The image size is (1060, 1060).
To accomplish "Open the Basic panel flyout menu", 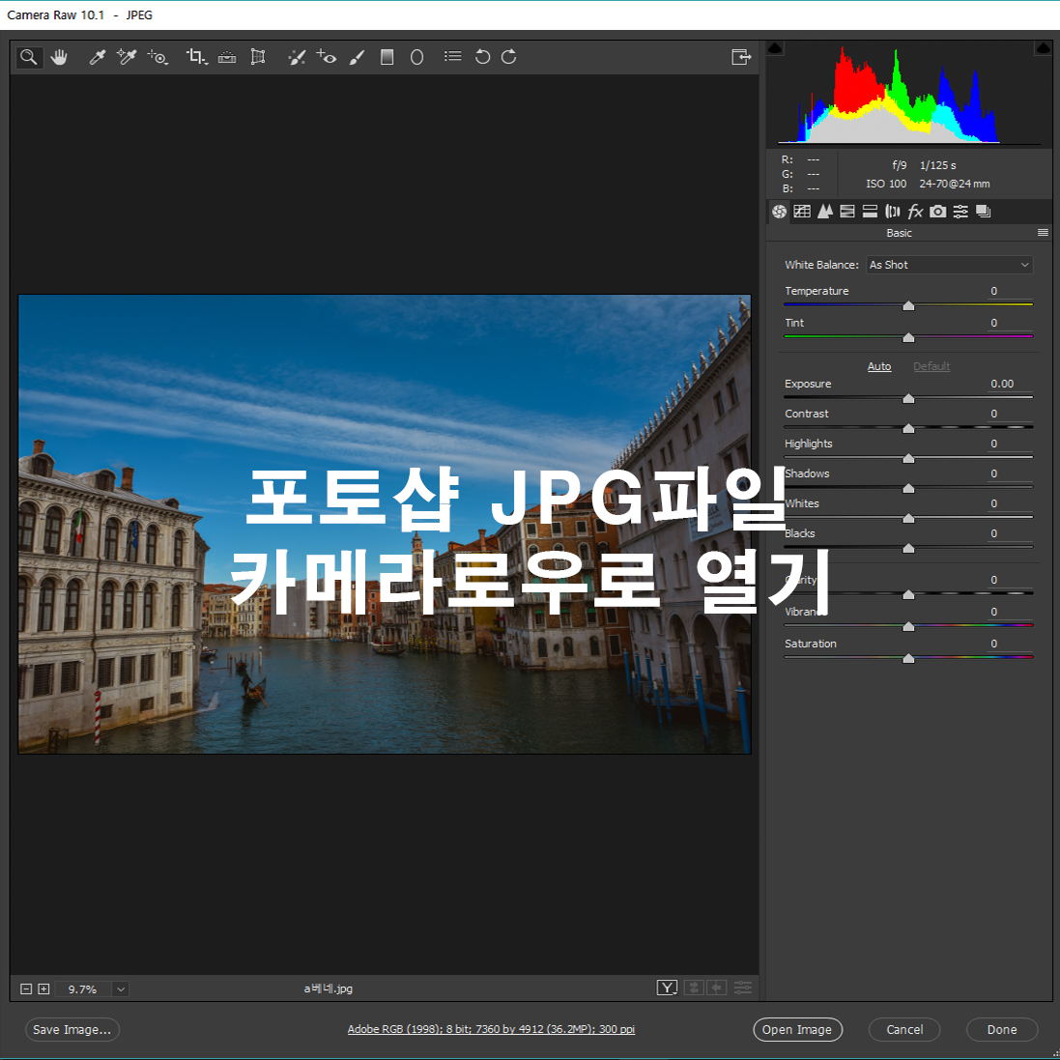I will 1044,233.
